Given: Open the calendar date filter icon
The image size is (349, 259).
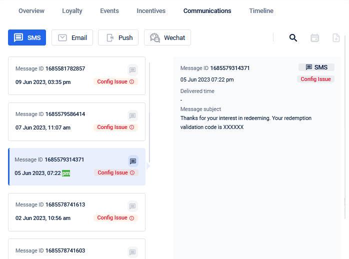Looking at the screenshot, I should pyautogui.click(x=314, y=38).
